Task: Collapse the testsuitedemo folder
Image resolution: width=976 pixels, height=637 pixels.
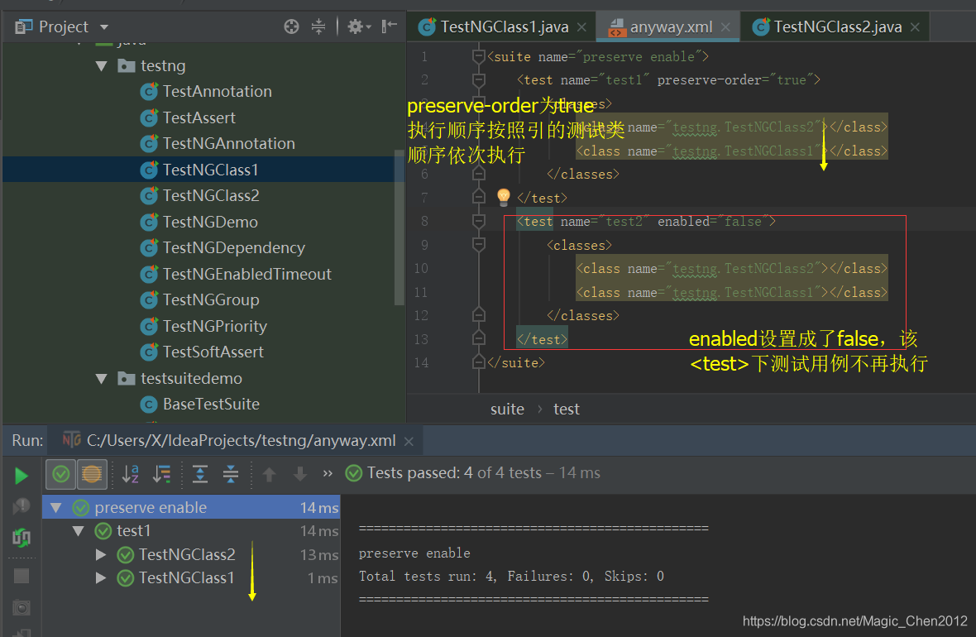Action: coord(102,378)
